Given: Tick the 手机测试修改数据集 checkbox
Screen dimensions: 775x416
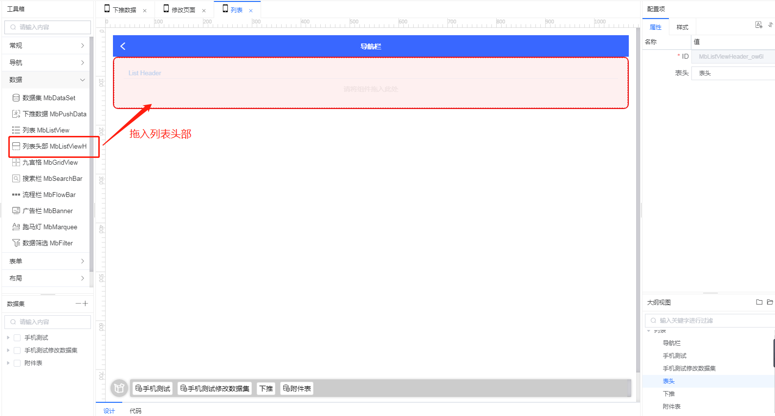Looking at the screenshot, I should pyautogui.click(x=17, y=350).
